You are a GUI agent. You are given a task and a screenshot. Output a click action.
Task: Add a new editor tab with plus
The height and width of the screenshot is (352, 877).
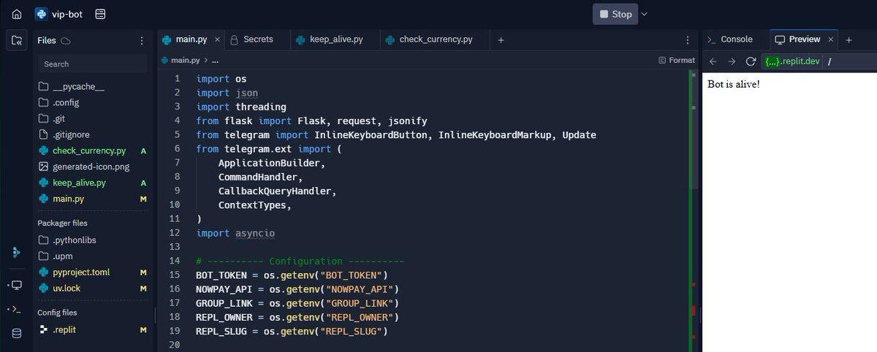[x=501, y=40]
